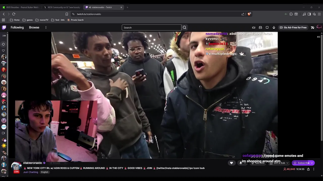Click the sidebar video camera icon
This screenshot has width=323, height=181.
pos(4,133)
